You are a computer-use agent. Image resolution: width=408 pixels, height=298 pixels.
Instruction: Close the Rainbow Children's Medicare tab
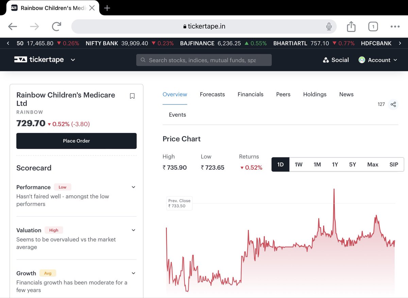pos(92,8)
